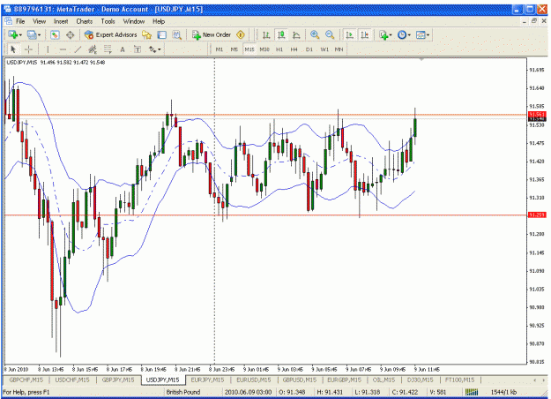
Task: Open the Window menu
Action: 134,21
